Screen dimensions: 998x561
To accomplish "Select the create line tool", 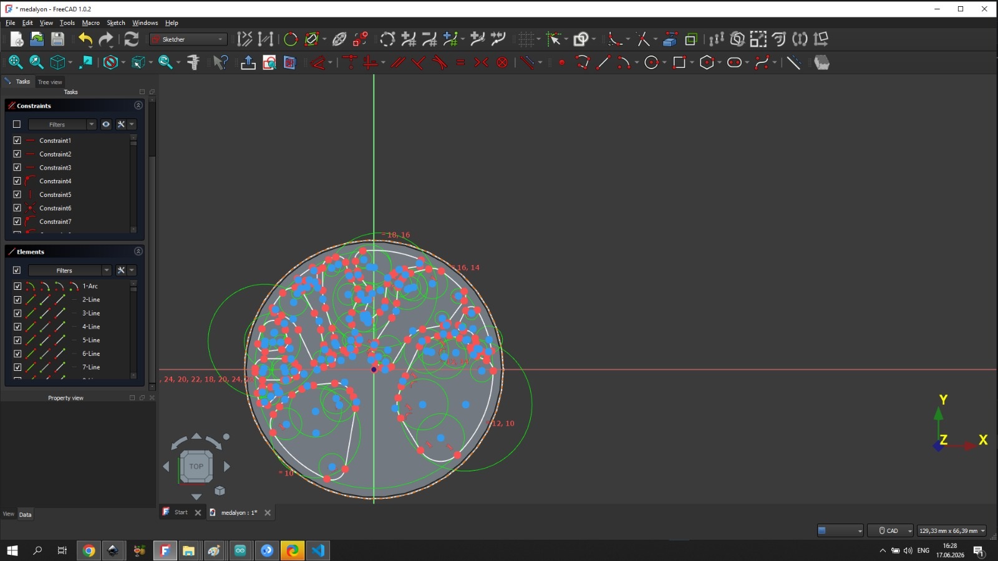I will click(x=603, y=62).
